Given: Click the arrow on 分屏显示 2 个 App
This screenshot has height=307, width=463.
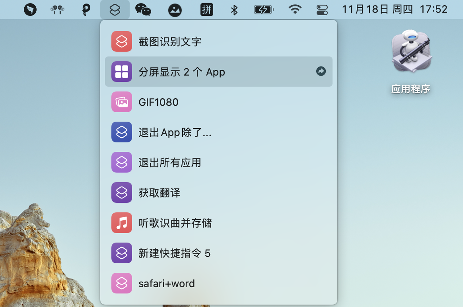Looking at the screenshot, I should (321, 72).
